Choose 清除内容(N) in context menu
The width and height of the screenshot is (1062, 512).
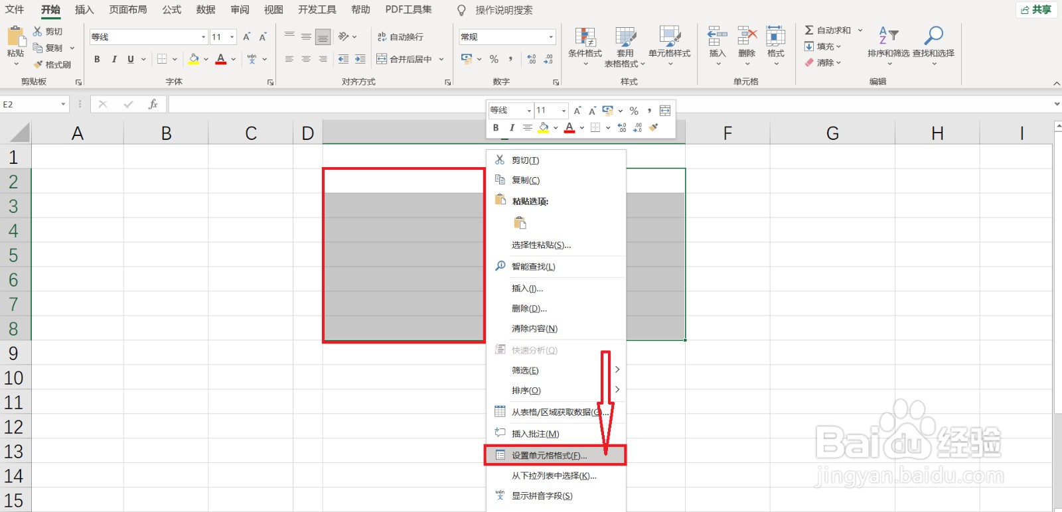coord(556,328)
